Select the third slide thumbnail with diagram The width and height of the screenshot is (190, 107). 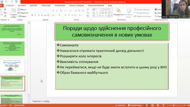[x=12, y=66]
